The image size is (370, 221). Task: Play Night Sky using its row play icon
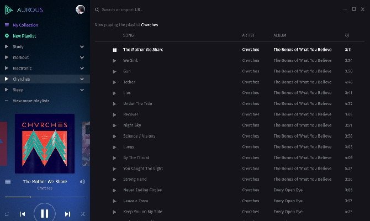point(114,125)
